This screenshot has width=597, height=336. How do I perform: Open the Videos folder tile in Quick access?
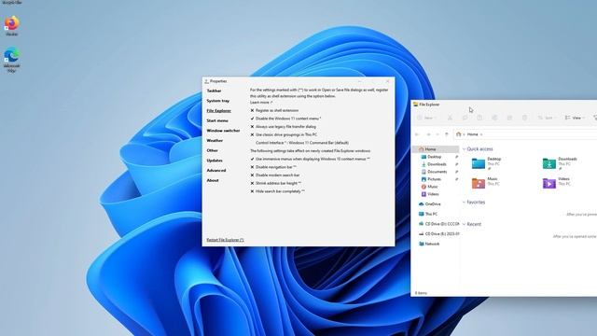pos(557,183)
